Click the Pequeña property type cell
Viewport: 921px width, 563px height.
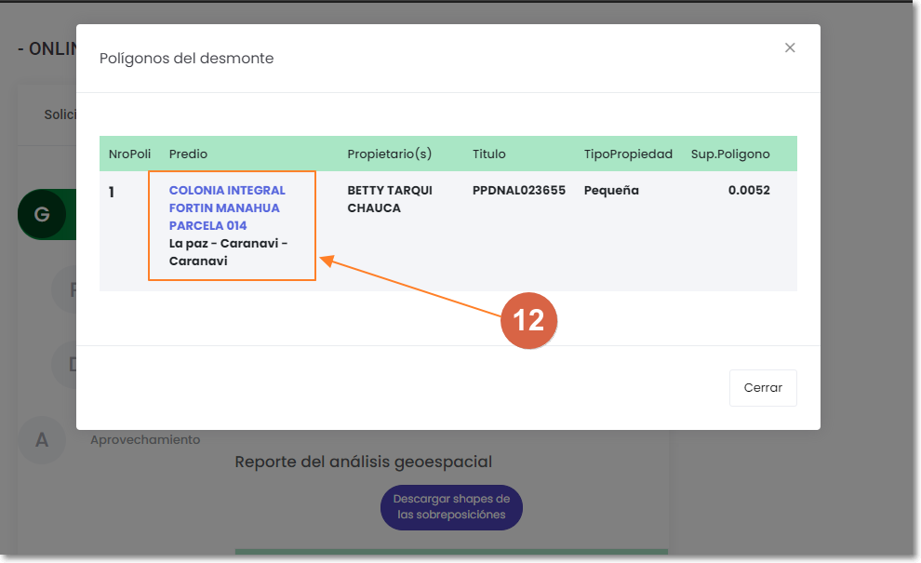[x=611, y=190]
